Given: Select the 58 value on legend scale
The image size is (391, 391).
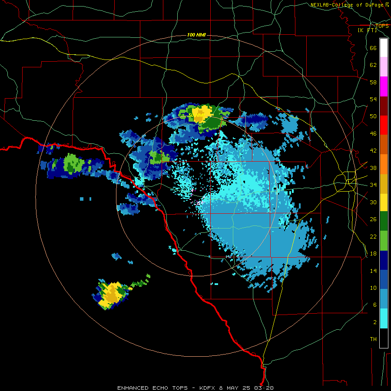Looking at the screenshot, I should click(373, 82).
